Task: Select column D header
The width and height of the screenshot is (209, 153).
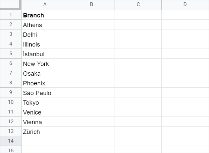Action: click(185, 5)
